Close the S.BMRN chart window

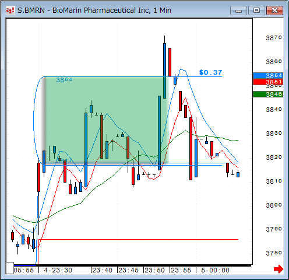click(274, 10)
